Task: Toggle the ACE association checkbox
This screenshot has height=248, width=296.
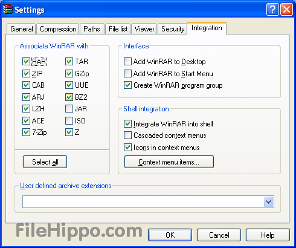Action: 26,121
